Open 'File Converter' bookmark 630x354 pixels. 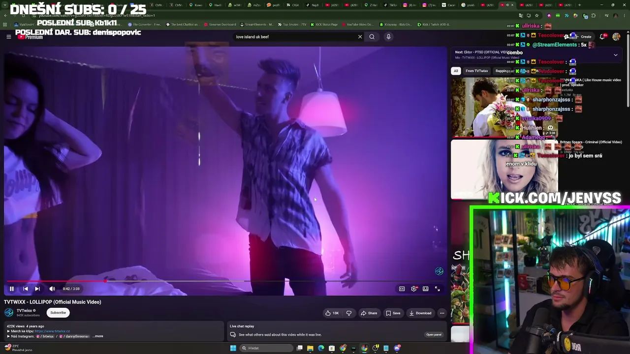(145, 24)
